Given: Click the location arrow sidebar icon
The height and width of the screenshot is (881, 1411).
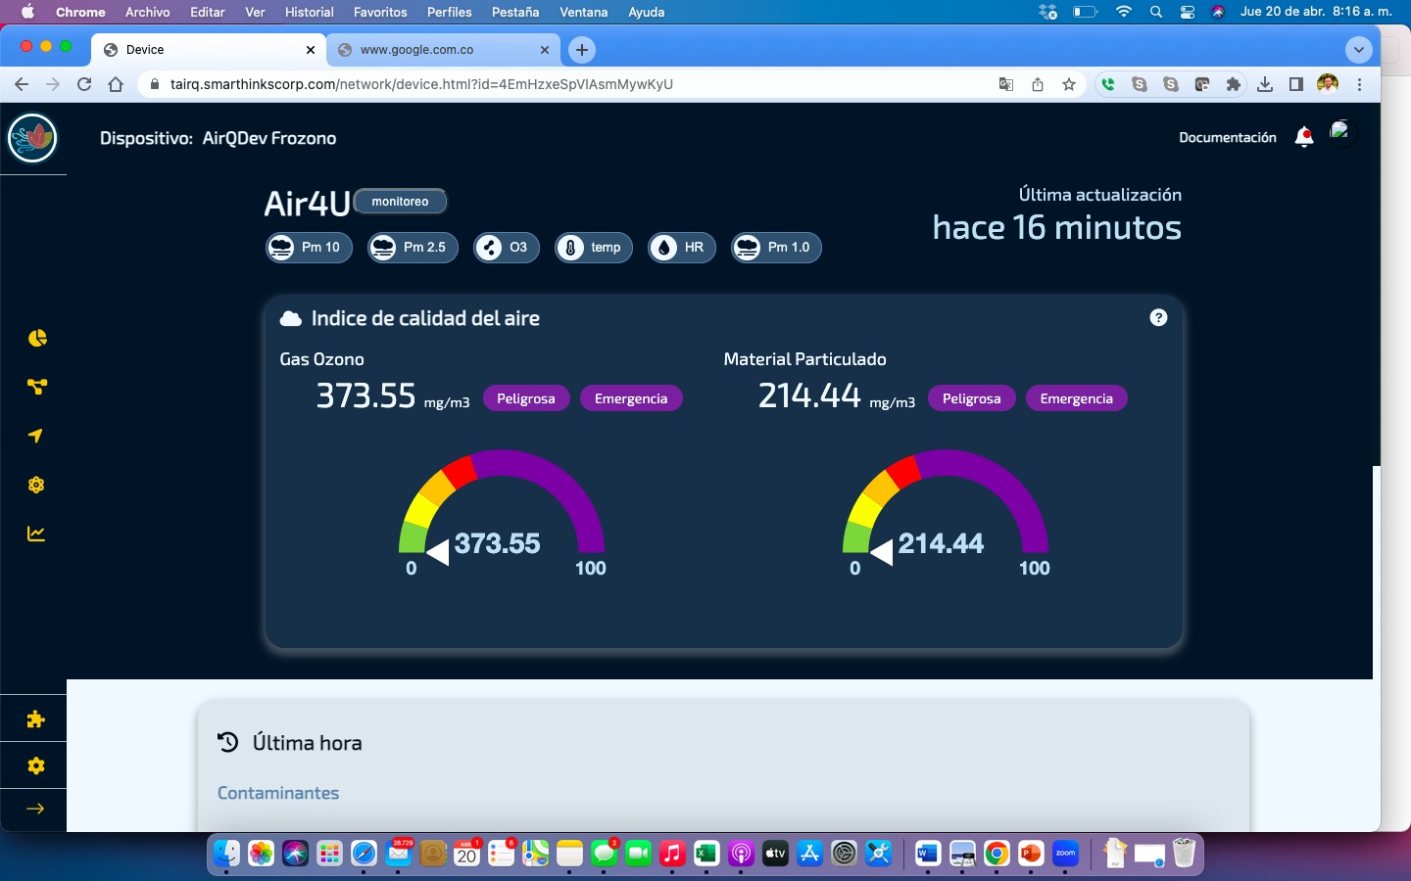Looking at the screenshot, I should tap(36, 436).
